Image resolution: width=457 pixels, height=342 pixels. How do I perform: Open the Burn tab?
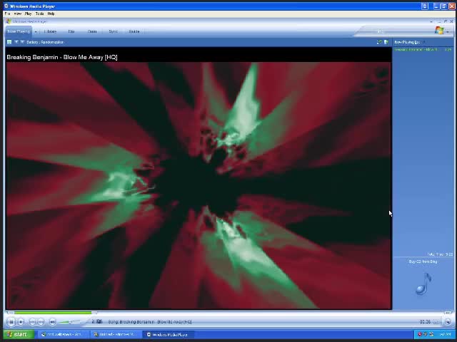(92, 31)
